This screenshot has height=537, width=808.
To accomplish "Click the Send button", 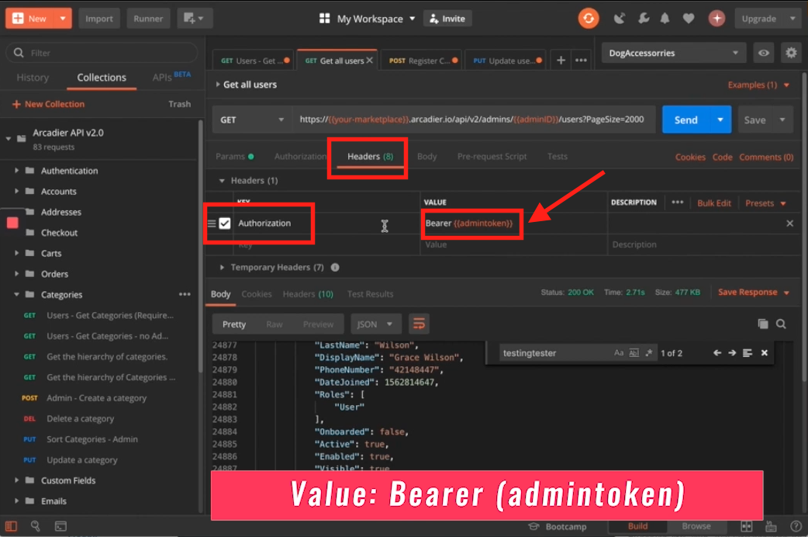I will pos(686,120).
